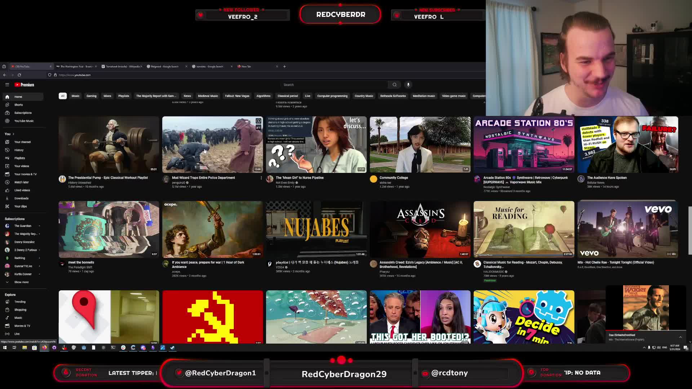This screenshot has width=692, height=389.
Task: Open The Guardian subscription channel
Action: [x=22, y=226]
